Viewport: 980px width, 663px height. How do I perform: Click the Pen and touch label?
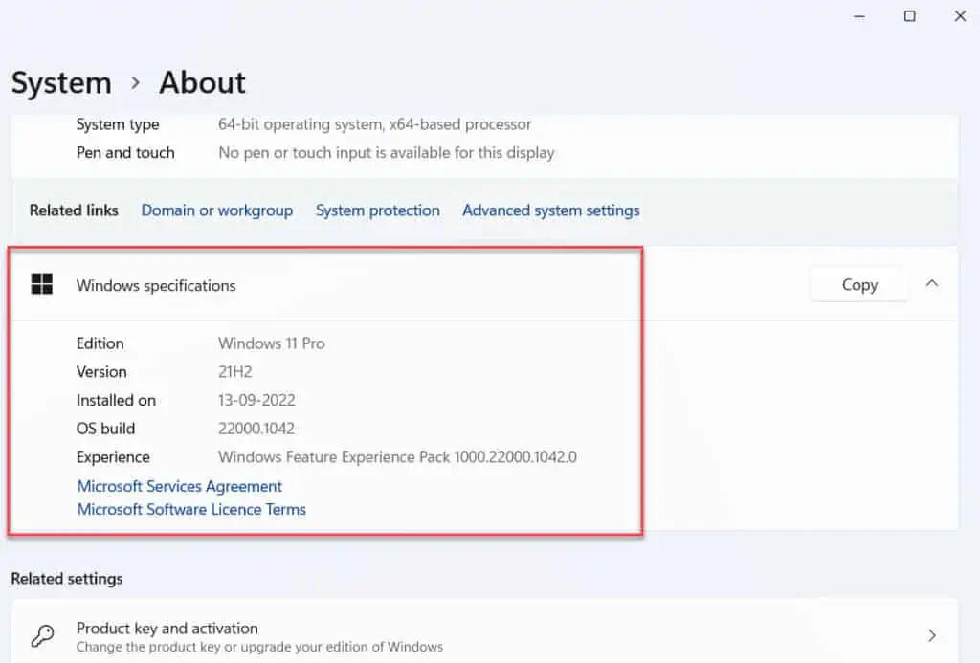[125, 152]
